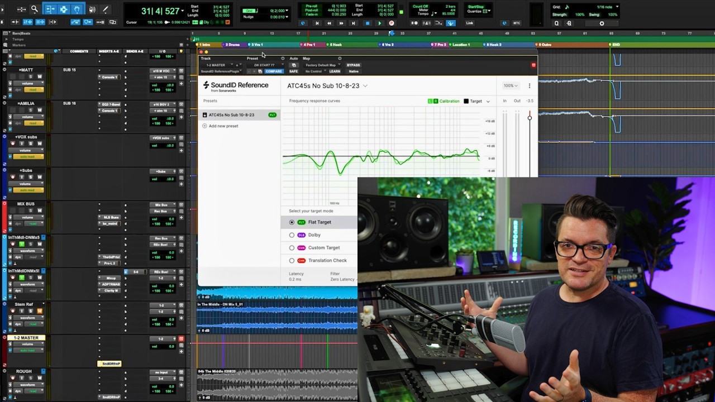715x402 pixels.
Task: Open the Nudge value dropdown
Action: point(287,17)
